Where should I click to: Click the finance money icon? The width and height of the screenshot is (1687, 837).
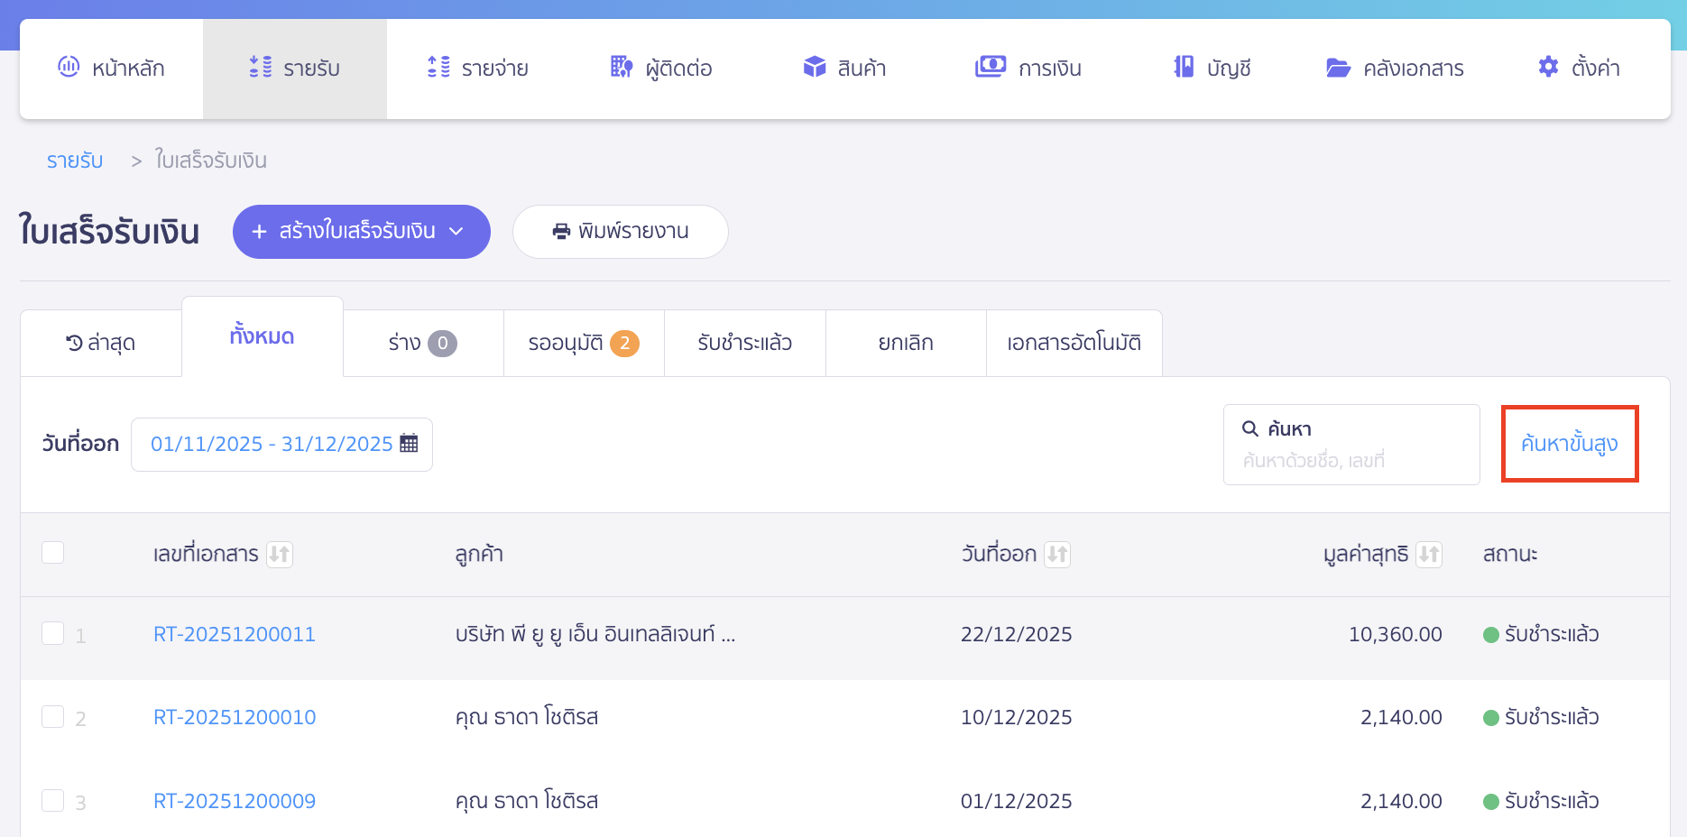tap(990, 67)
